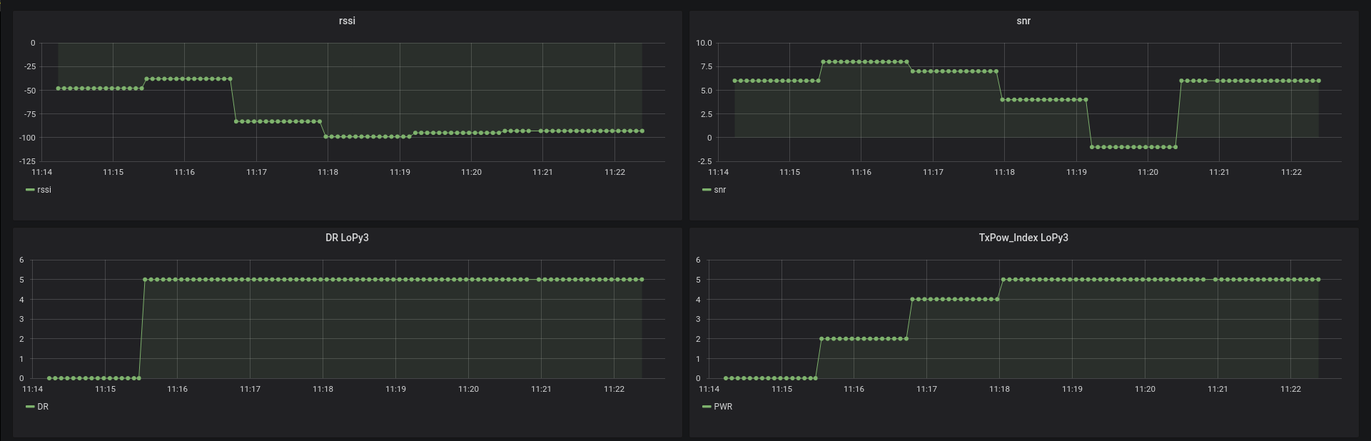This screenshot has height=441, width=1371.
Task: Change color via the PWR legend swatch
Action: (x=707, y=407)
